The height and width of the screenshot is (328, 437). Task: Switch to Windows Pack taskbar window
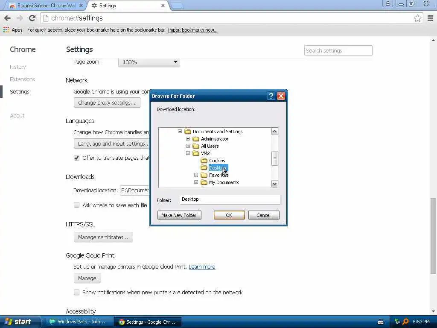[79, 322]
